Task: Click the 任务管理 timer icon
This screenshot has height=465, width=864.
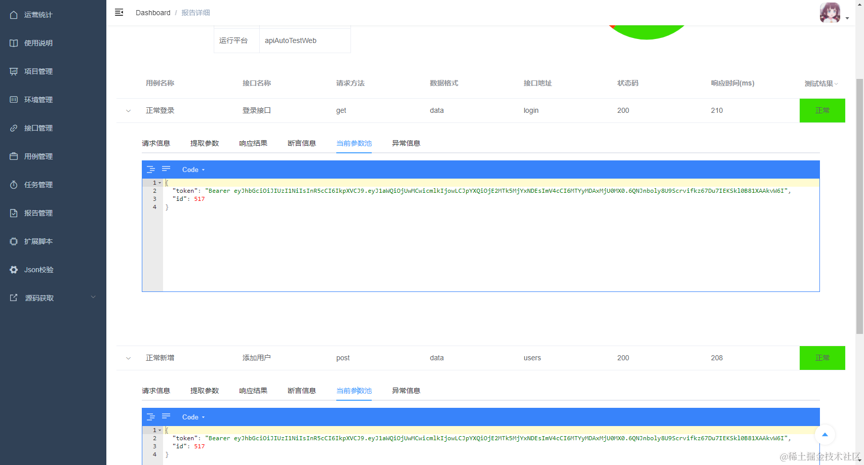Action: coord(14,185)
